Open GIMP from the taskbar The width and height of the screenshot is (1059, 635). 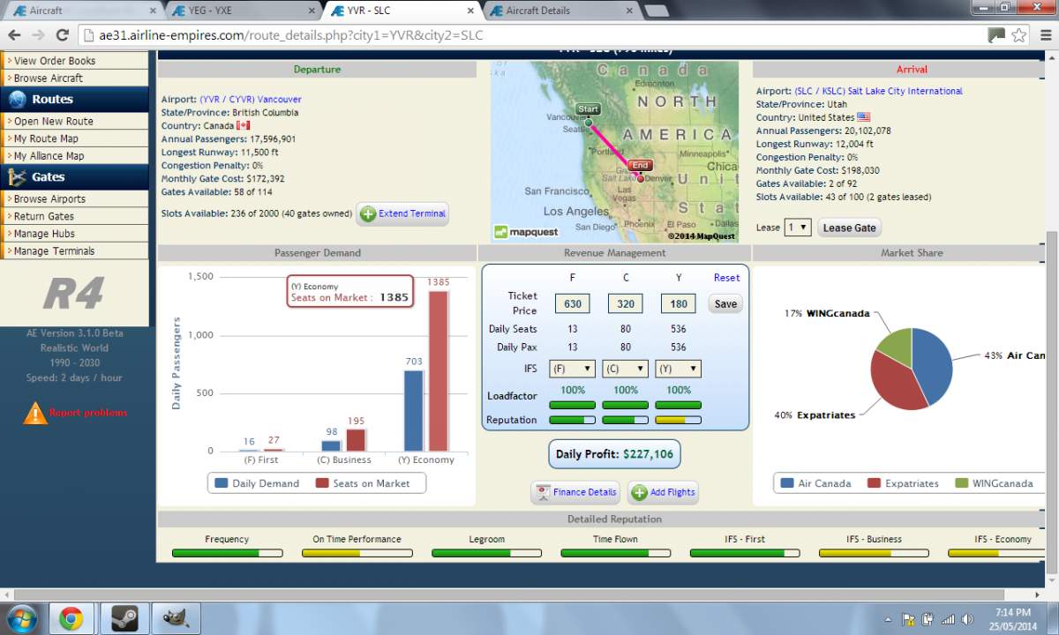(174, 618)
